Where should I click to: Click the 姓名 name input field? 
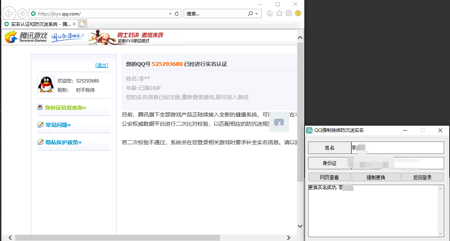point(398,148)
